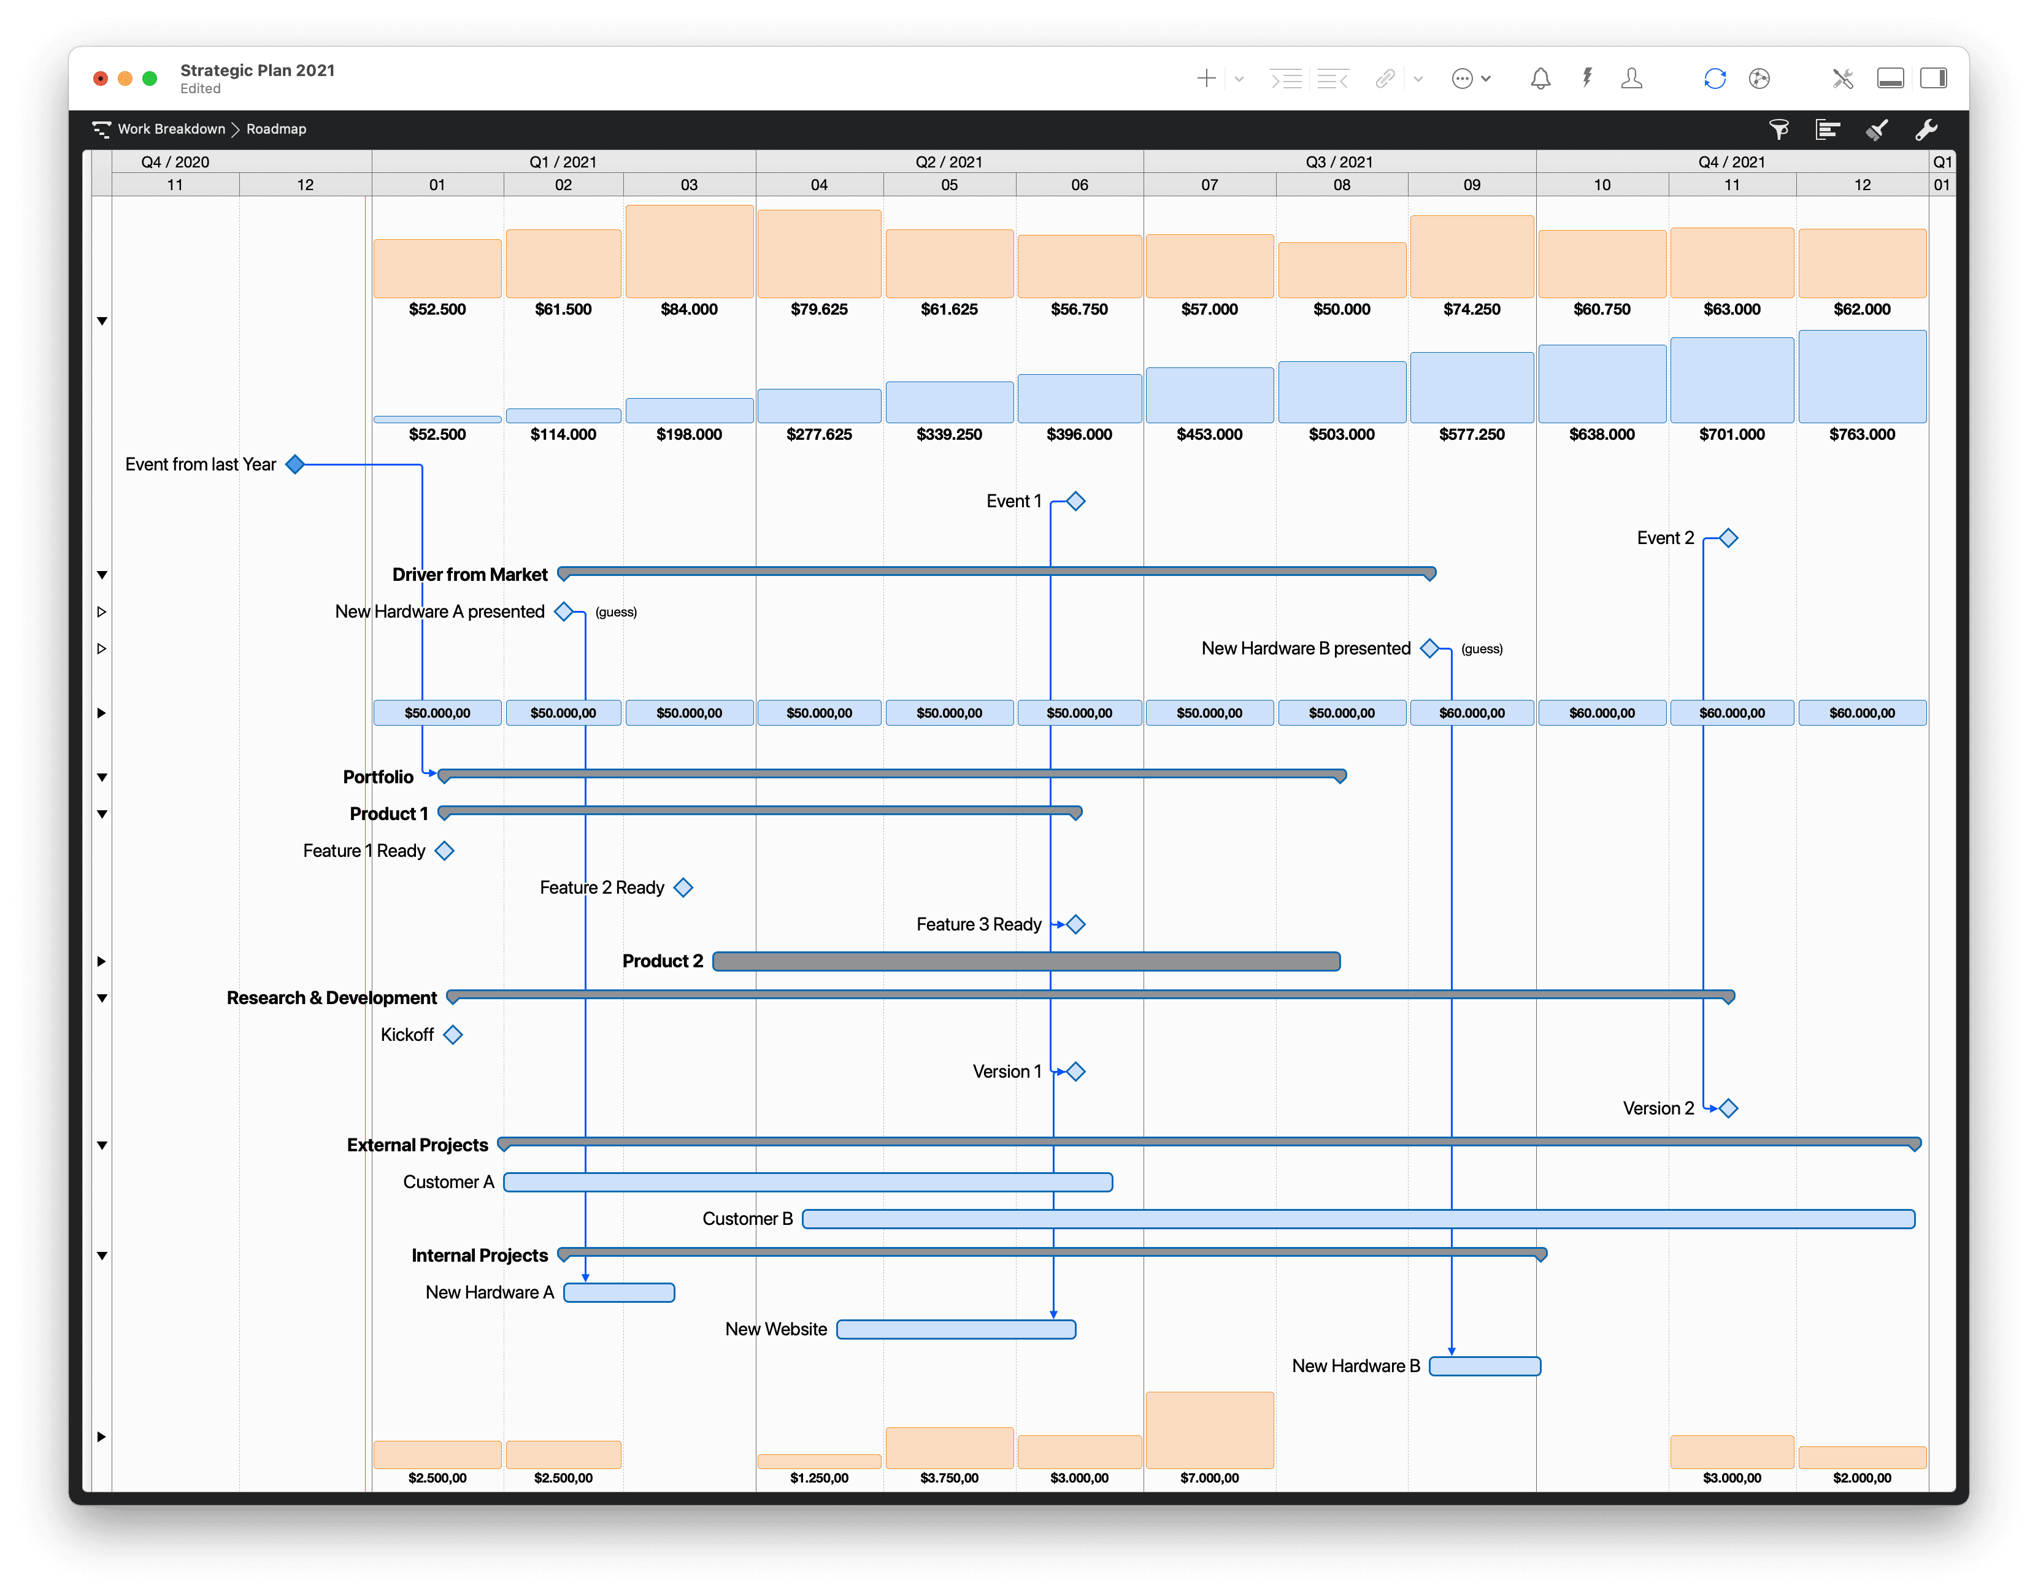2038x1596 pixels.
Task: Open the wrench settings icon on the dark bar
Action: coord(1927,130)
